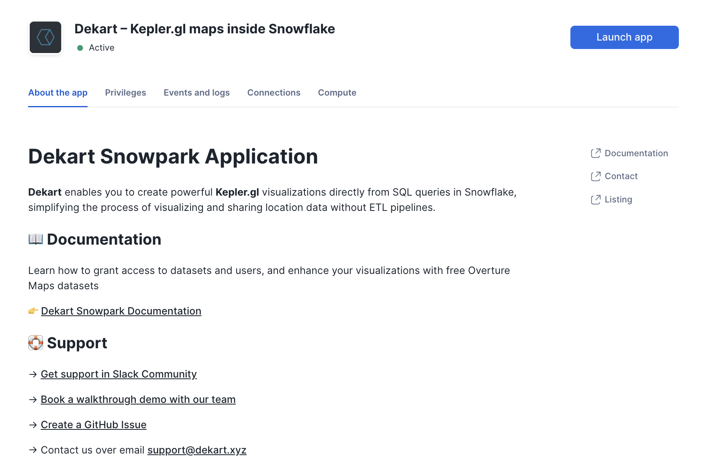Screen dimensions: 715x474
Task: Click the external-link icon beside Listing
Action: click(x=596, y=200)
